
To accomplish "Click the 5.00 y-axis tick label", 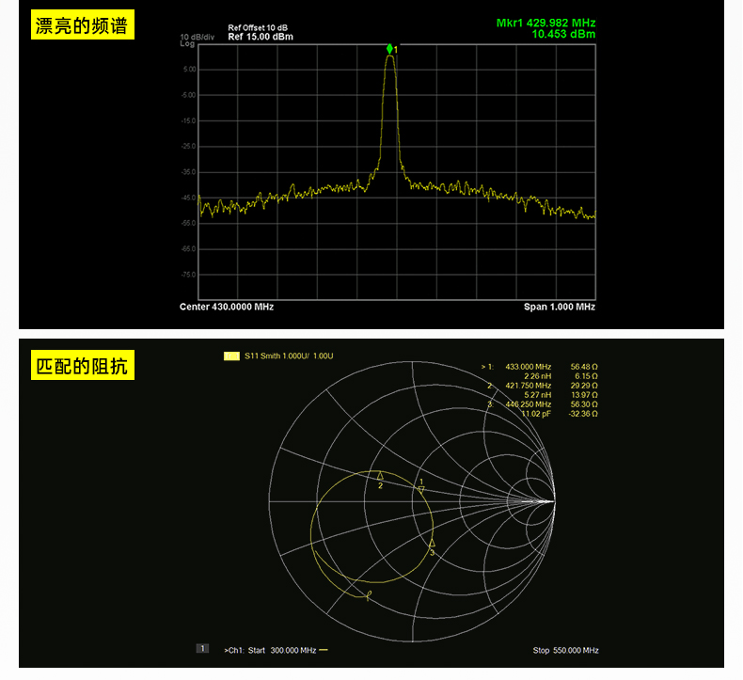I will (190, 70).
